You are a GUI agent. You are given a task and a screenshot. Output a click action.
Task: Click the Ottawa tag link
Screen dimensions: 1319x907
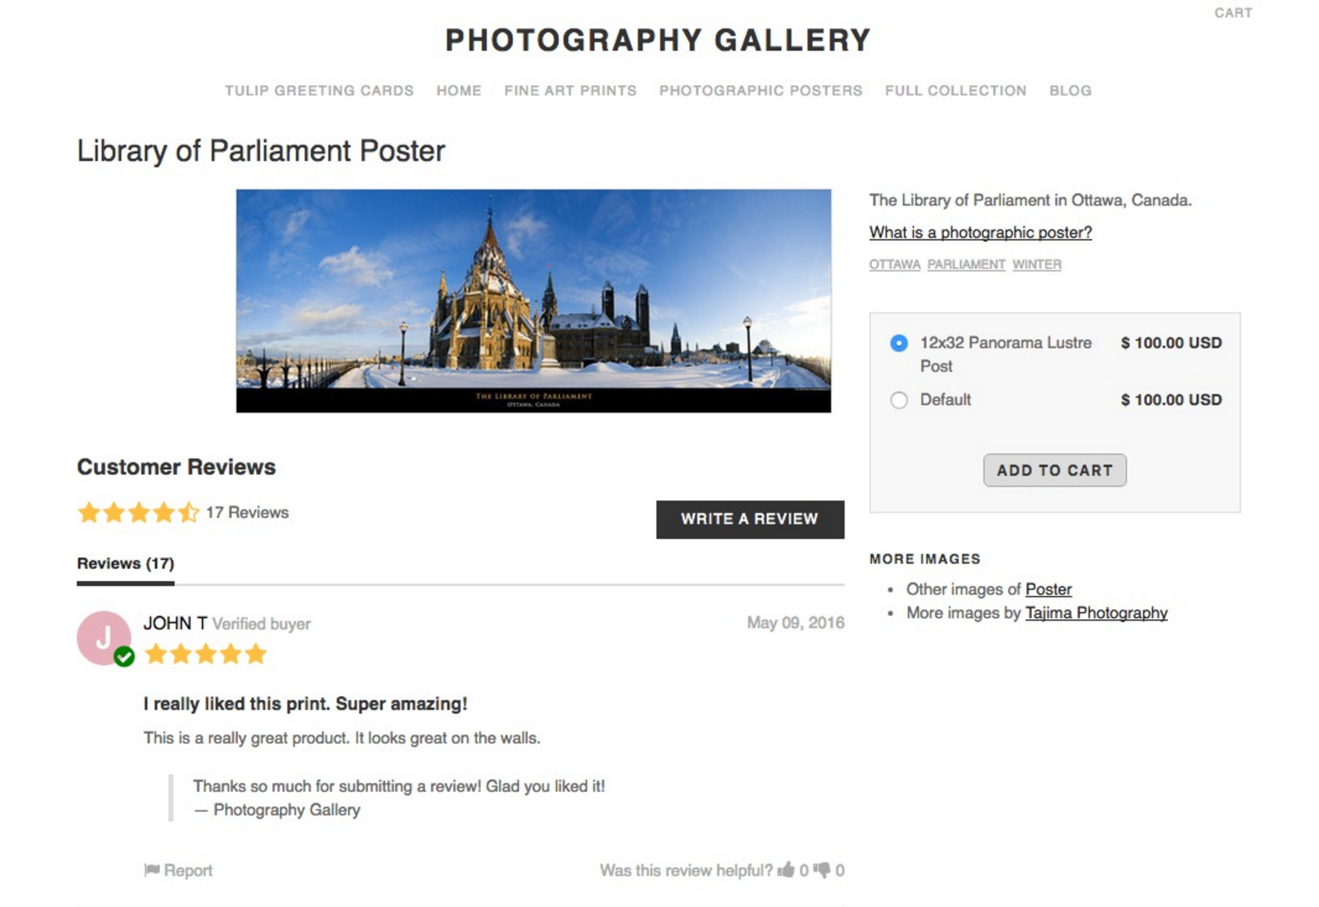pyautogui.click(x=894, y=265)
